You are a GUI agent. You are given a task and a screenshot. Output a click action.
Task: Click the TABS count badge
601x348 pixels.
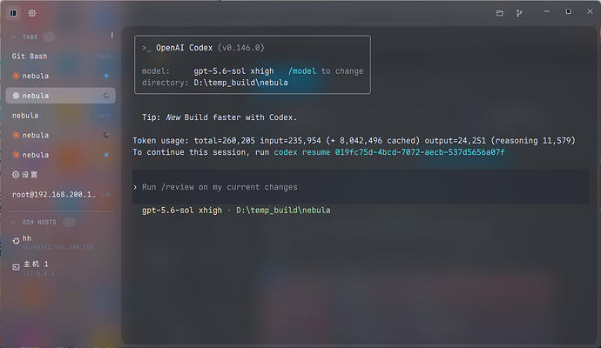[49, 37]
